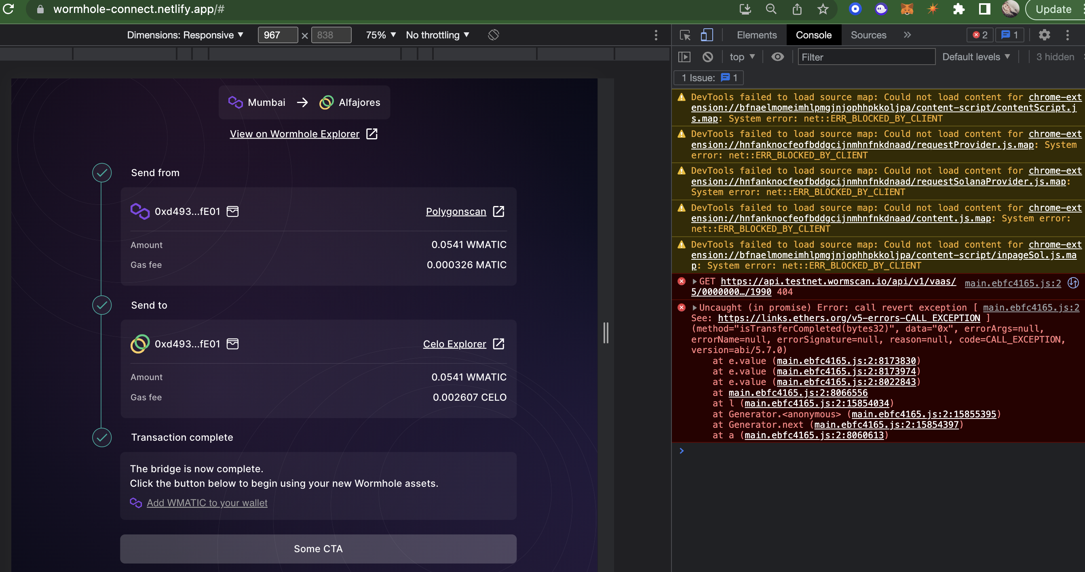Rotate device orientation in the device toolbar
The height and width of the screenshot is (572, 1085).
493,35
